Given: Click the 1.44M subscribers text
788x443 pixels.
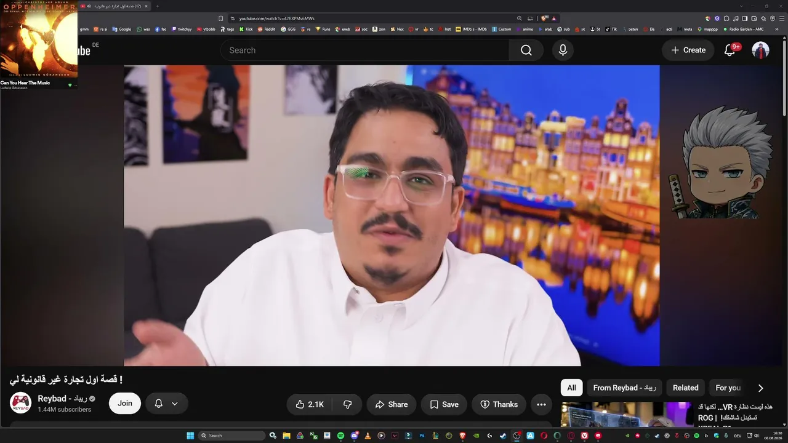Looking at the screenshot, I should point(65,410).
